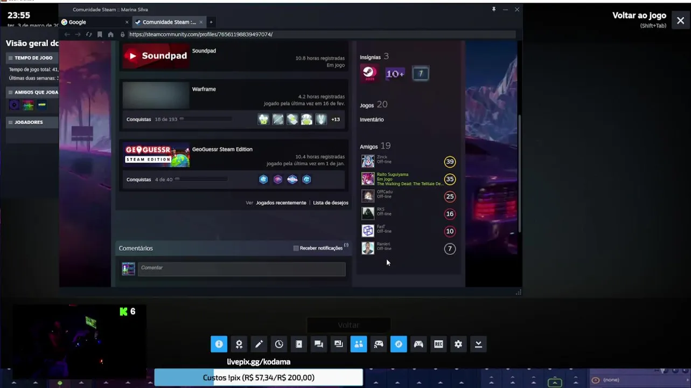Click the Warframe achievements progress bar
The width and height of the screenshot is (691, 388).
pyautogui.click(x=205, y=119)
